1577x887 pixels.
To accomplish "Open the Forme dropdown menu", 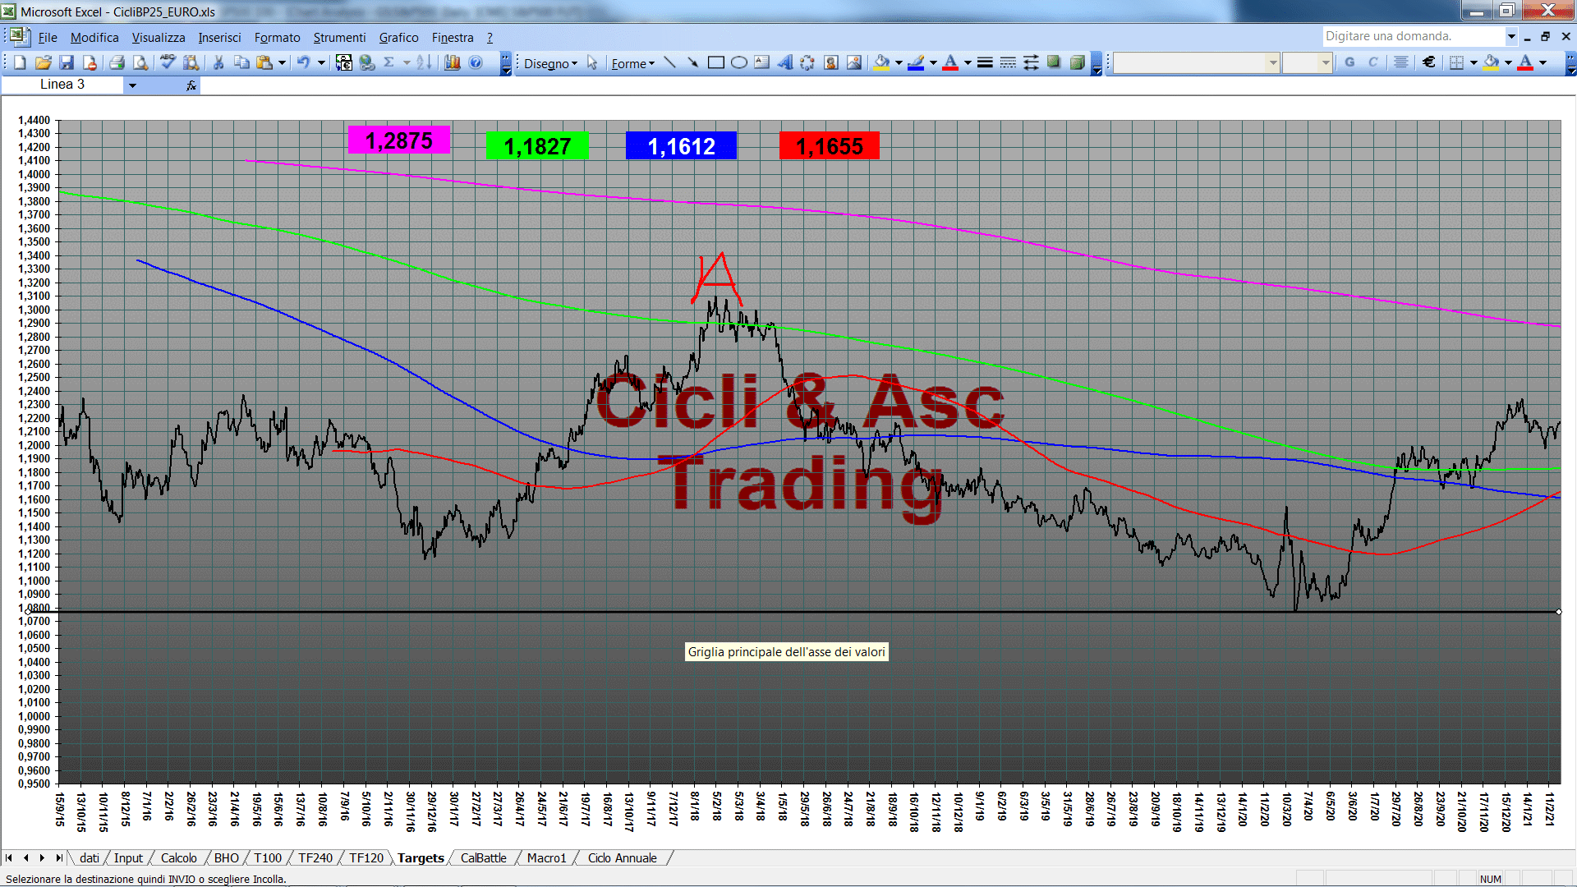I will pyautogui.click(x=632, y=63).
